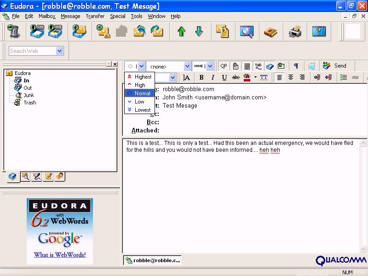Screen dimensions: 368x276
Task: Toggle the Text as attachment icon
Action: 236,66
